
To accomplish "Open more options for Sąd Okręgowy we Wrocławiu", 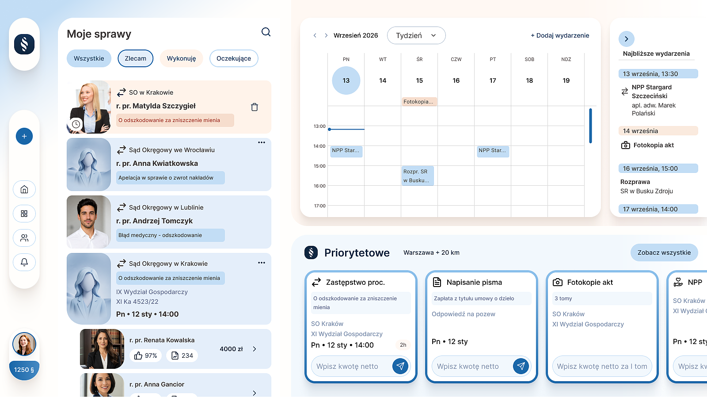I will click(x=262, y=142).
